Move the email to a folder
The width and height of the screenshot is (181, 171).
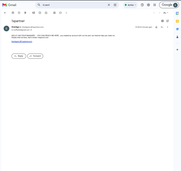click(54, 13)
